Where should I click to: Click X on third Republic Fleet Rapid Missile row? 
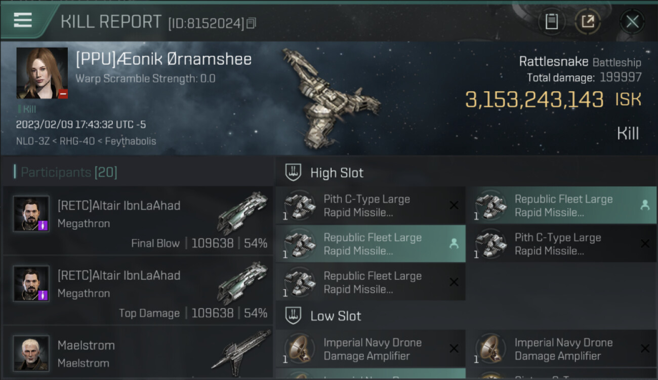tap(454, 282)
